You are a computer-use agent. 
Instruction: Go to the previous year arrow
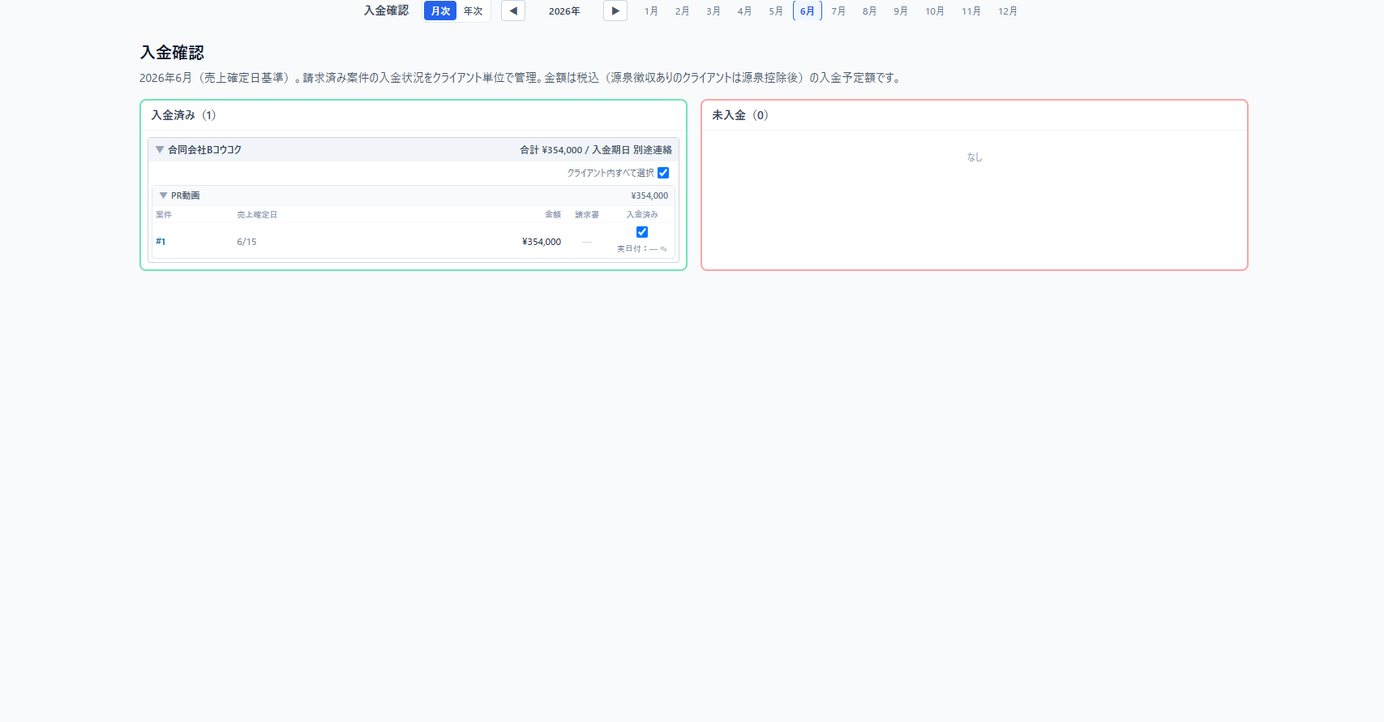(x=513, y=11)
